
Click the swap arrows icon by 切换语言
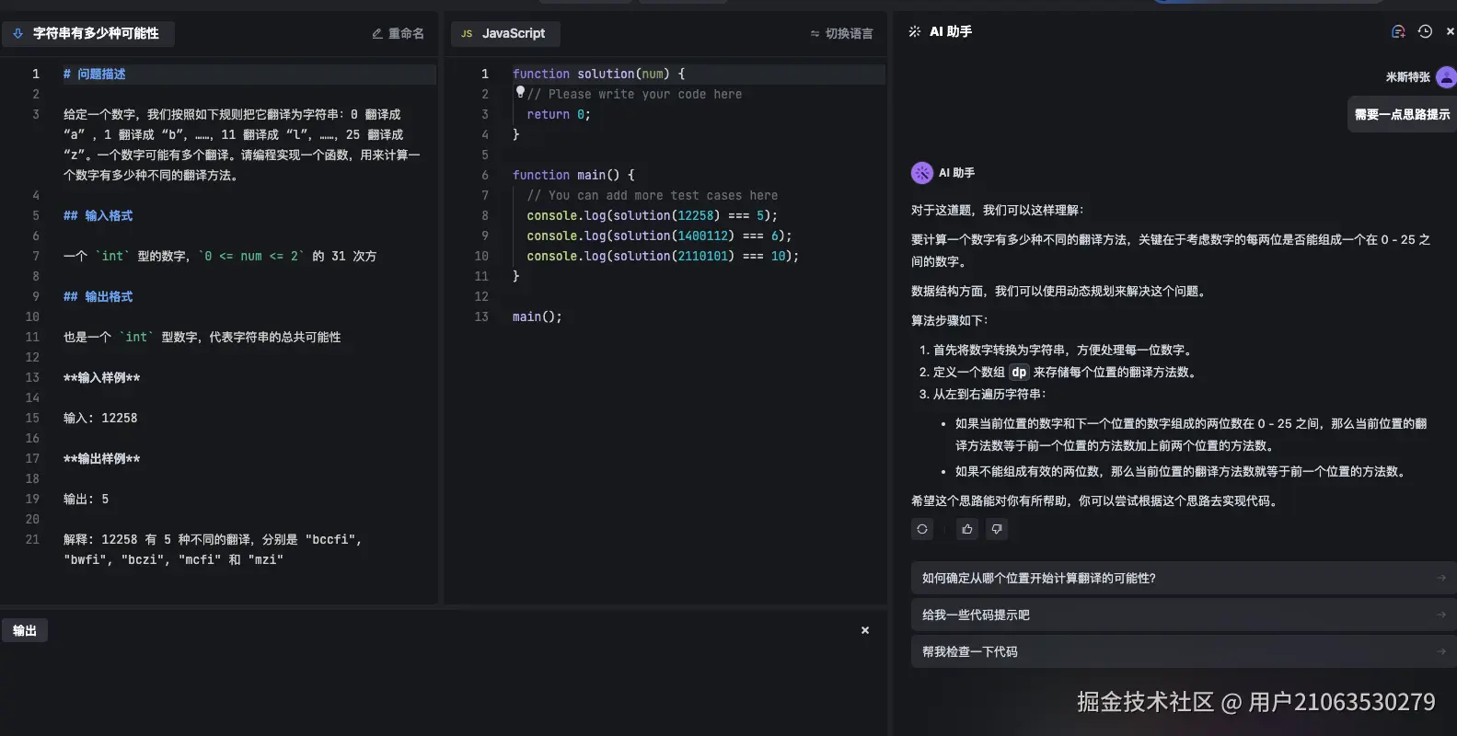click(x=815, y=33)
